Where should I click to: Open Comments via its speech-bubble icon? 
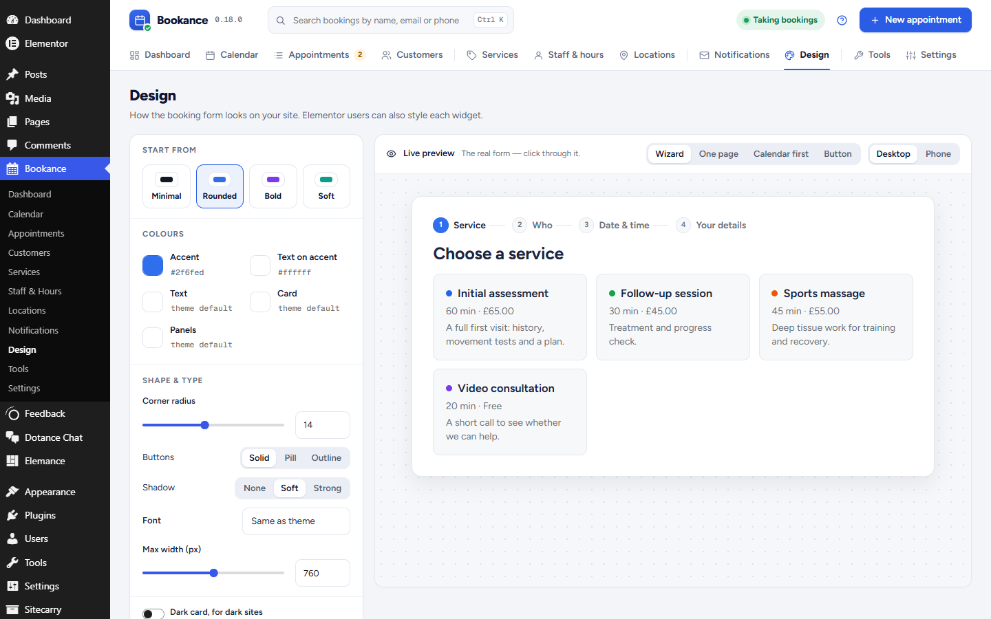coord(12,145)
